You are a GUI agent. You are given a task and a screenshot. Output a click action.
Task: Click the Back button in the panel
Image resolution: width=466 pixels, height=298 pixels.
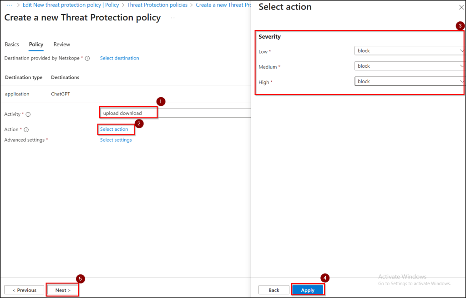[x=274, y=290]
